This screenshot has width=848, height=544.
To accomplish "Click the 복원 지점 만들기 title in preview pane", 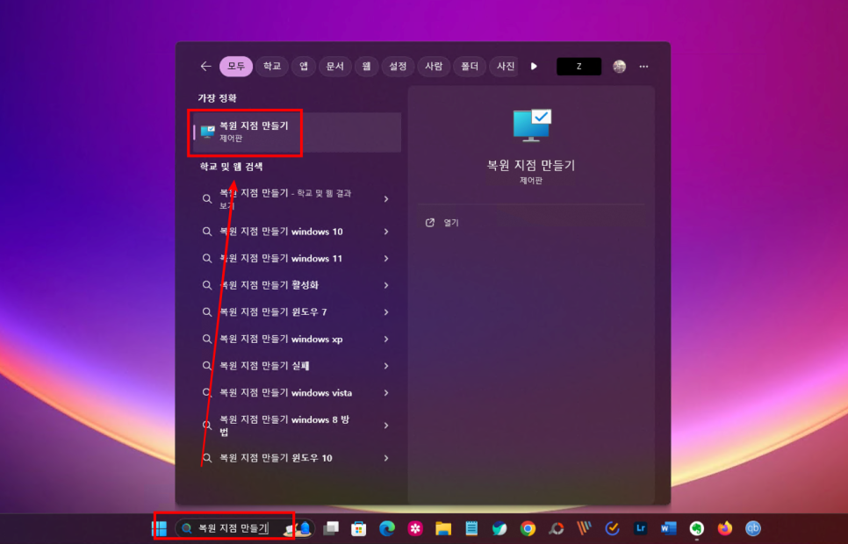I will click(531, 165).
